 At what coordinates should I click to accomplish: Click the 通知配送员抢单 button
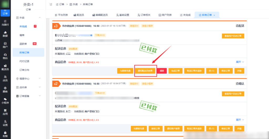[145, 71]
